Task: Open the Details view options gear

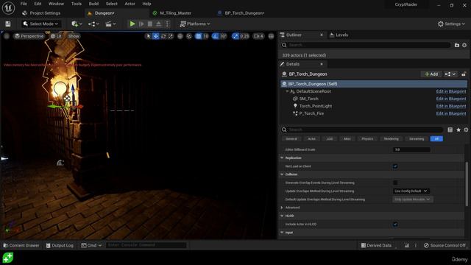Action: pyautogui.click(x=466, y=130)
